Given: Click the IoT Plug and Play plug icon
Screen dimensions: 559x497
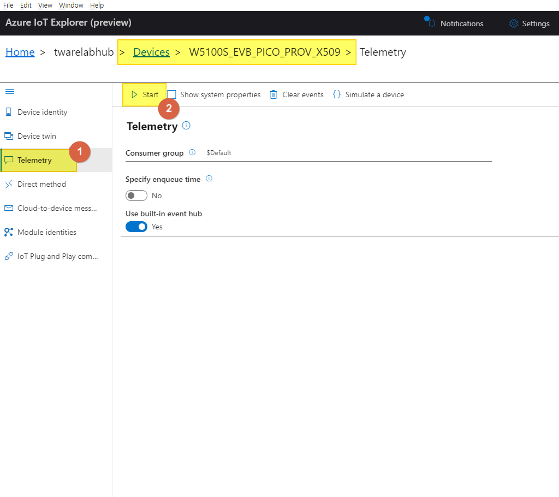Looking at the screenshot, I should 9,256.
